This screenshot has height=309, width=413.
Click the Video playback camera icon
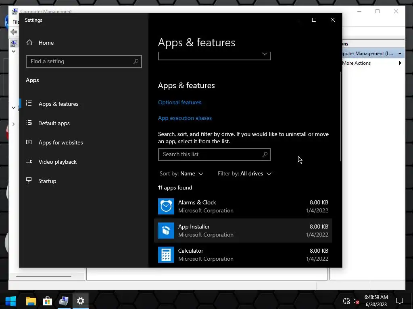[x=29, y=161]
